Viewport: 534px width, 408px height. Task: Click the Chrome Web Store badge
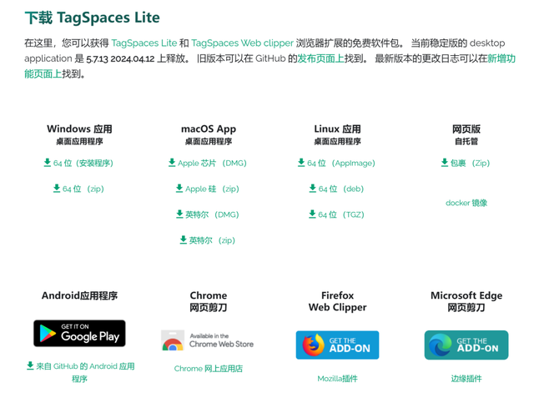coord(208,340)
